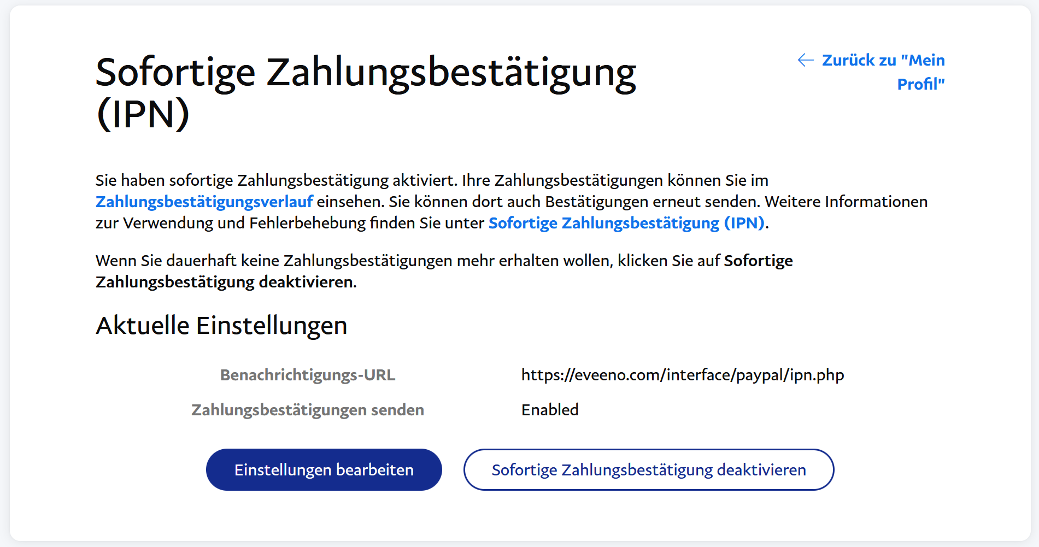The height and width of the screenshot is (547, 1039).
Task: Select the Benachrichtigungs-URL label
Action: click(307, 375)
